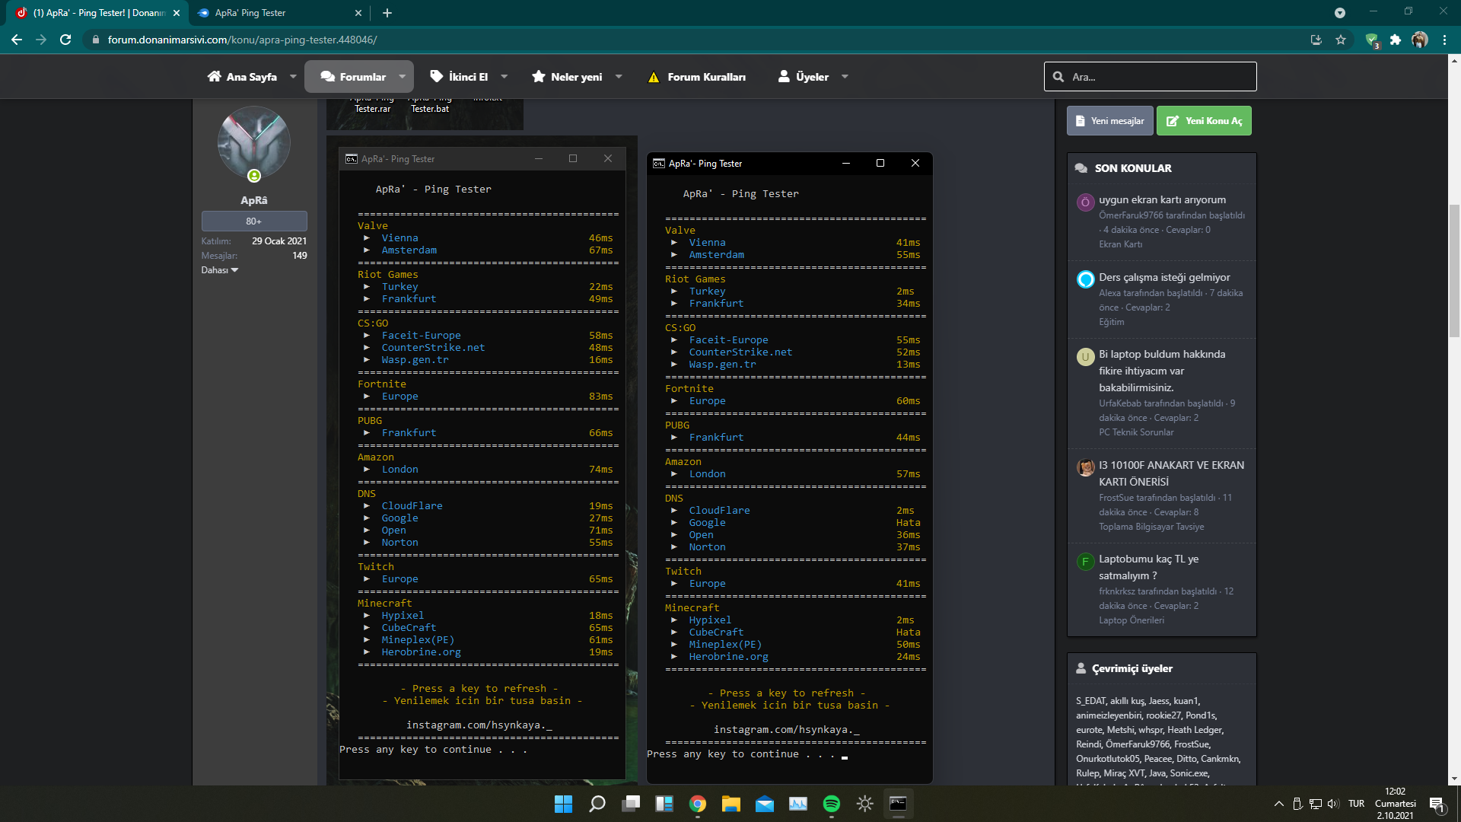Screen dimensions: 1461x822
Task: Open the Üyeler menu item
Action: 803,77
